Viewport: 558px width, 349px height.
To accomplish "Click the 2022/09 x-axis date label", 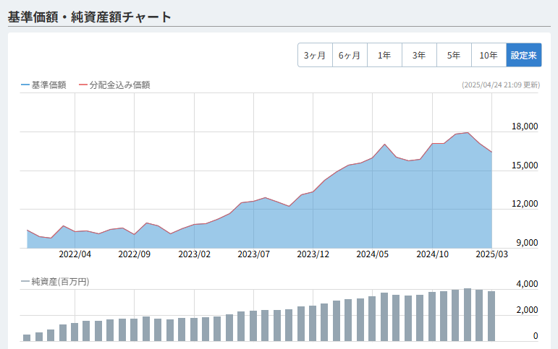I will pyautogui.click(x=134, y=254).
